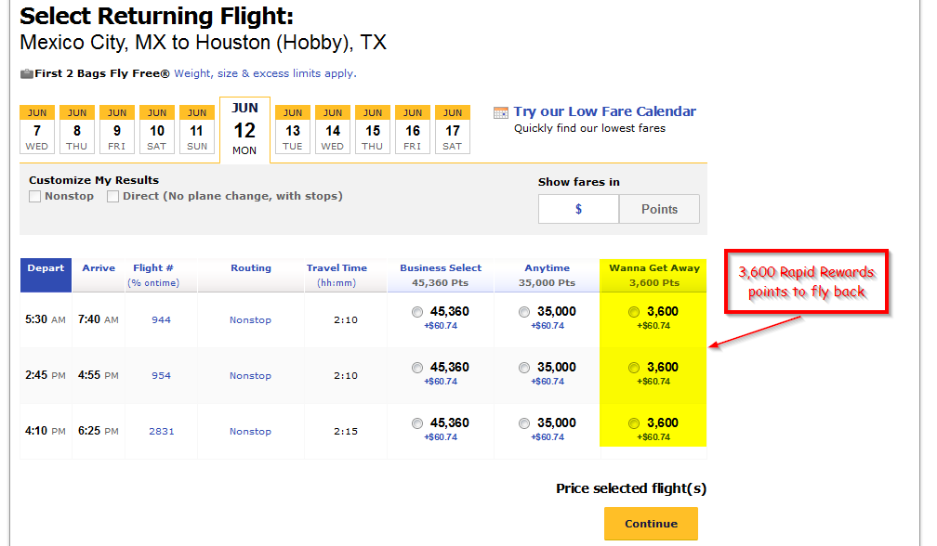
Task: Click the Low Fare Calendar icon
Action: point(501,112)
